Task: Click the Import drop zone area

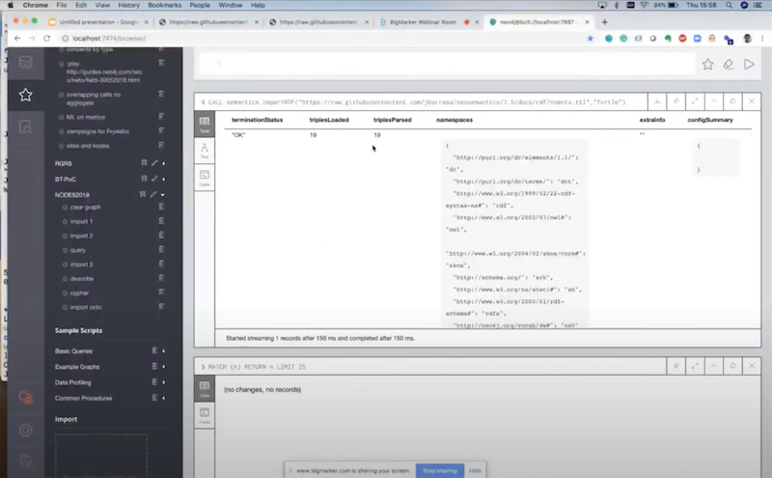Action: pos(101,456)
